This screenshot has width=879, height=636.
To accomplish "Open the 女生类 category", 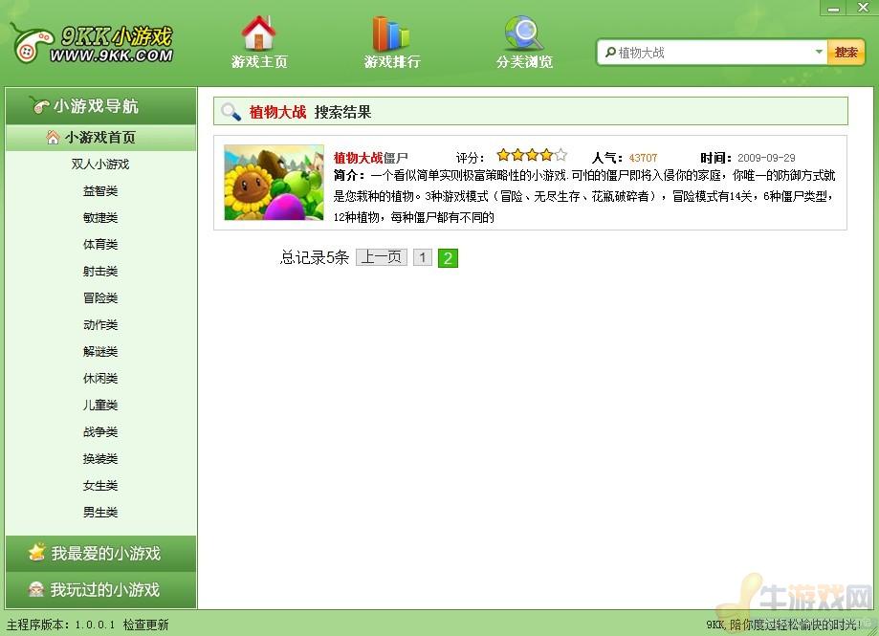I will click(x=100, y=485).
